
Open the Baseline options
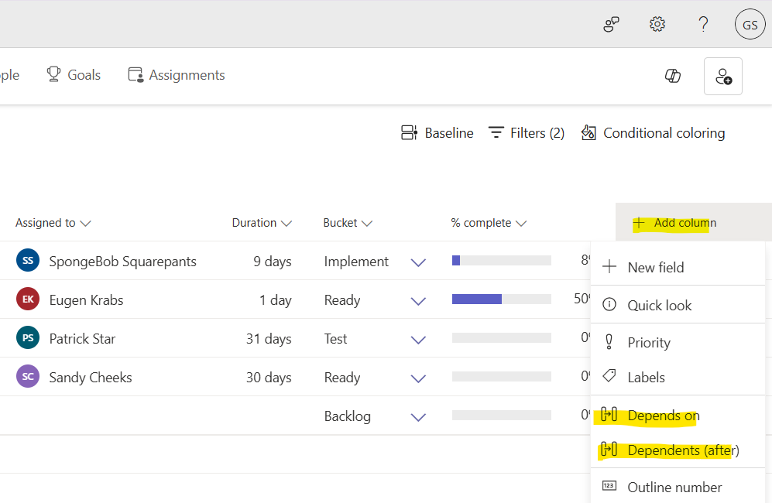point(437,132)
